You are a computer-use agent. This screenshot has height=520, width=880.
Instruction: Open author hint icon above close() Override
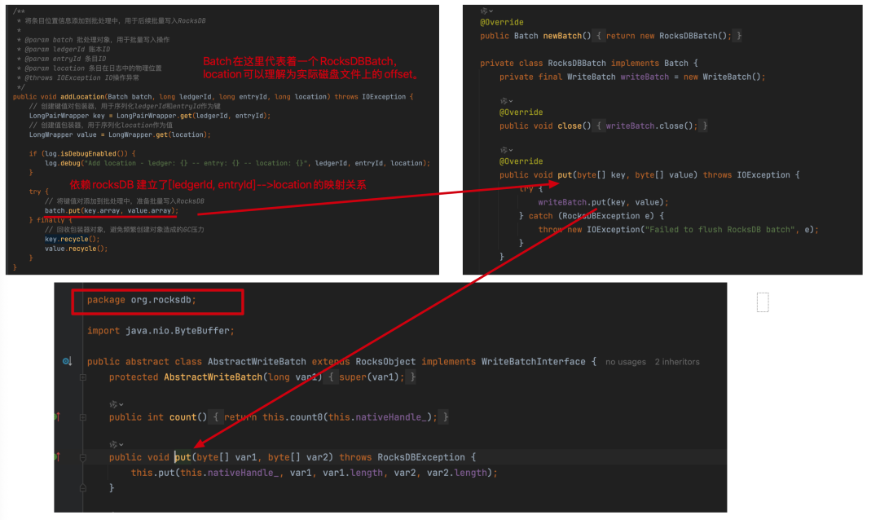pos(506,101)
